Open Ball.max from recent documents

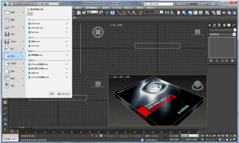tap(33, 32)
